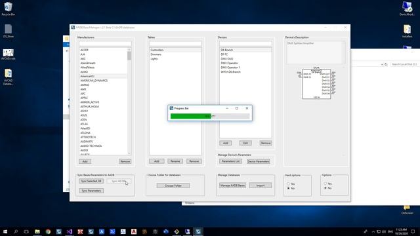Open the AVCAD Database desktop icon
This screenshot has height=236, width=420.
tap(8, 77)
